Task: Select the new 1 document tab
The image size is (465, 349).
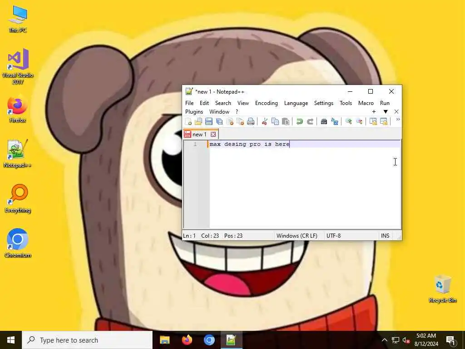Action: pos(200,134)
